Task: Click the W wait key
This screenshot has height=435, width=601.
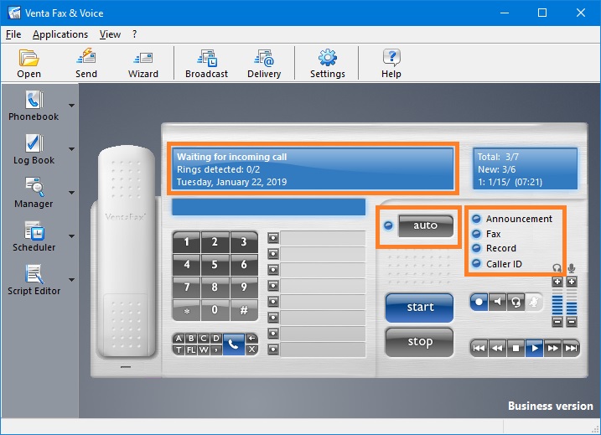Action: (204, 350)
